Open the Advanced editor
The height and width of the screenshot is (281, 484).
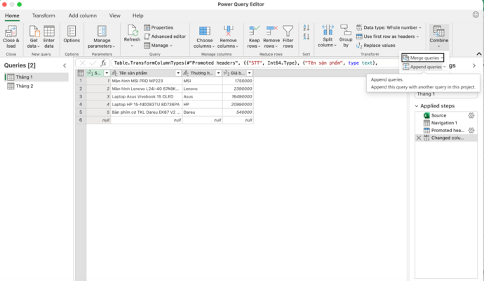(x=165, y=37)
